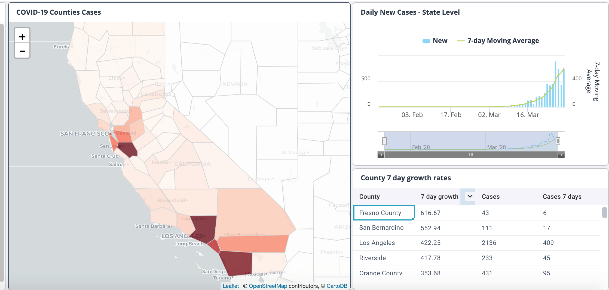Click the 616.67 growth value
The image size is (609, 290).
tap(430, 213)
